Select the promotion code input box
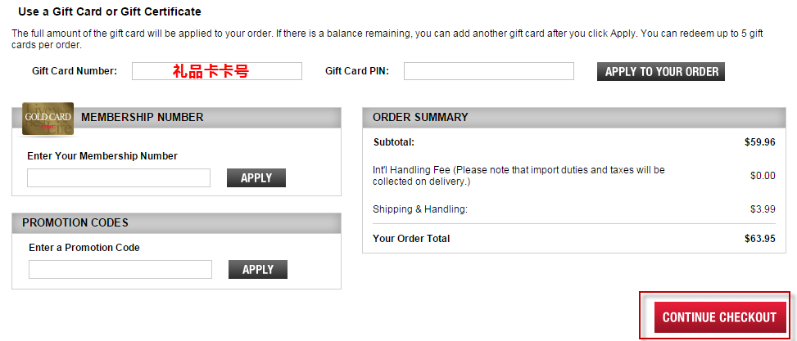Screen dimensions: 797x341 tap(120, 270)
